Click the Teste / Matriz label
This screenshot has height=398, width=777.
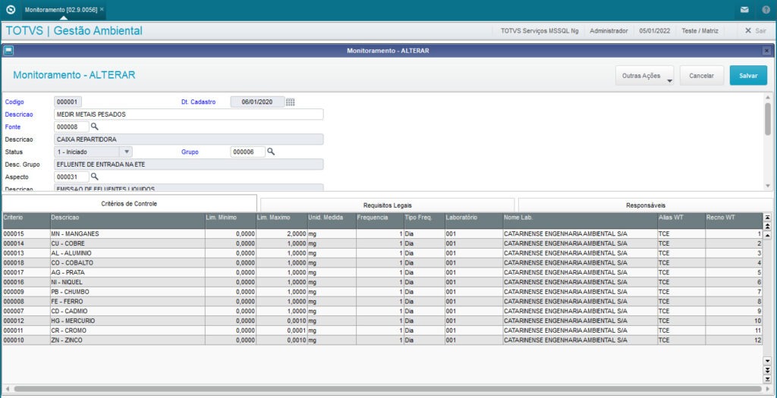click(700, 30)
